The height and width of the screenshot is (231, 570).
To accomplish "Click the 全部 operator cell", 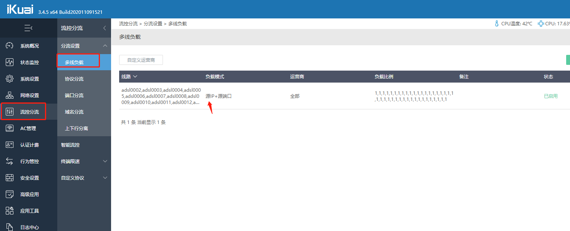I will (295, 96).
